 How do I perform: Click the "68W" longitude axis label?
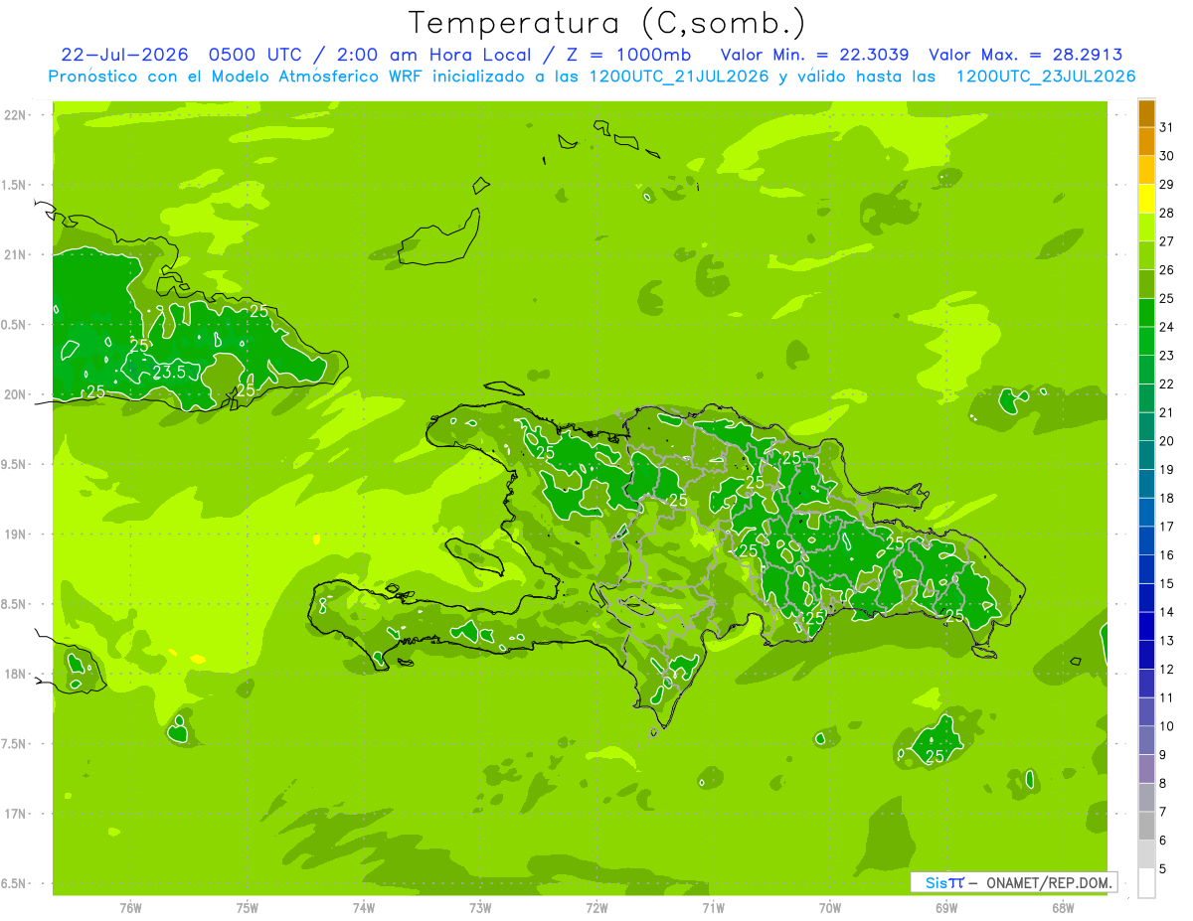click(x=1063, y=908)
